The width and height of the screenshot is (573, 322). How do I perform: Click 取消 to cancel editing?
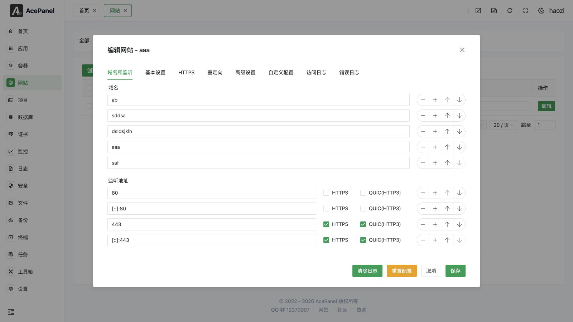click(431, 271)
